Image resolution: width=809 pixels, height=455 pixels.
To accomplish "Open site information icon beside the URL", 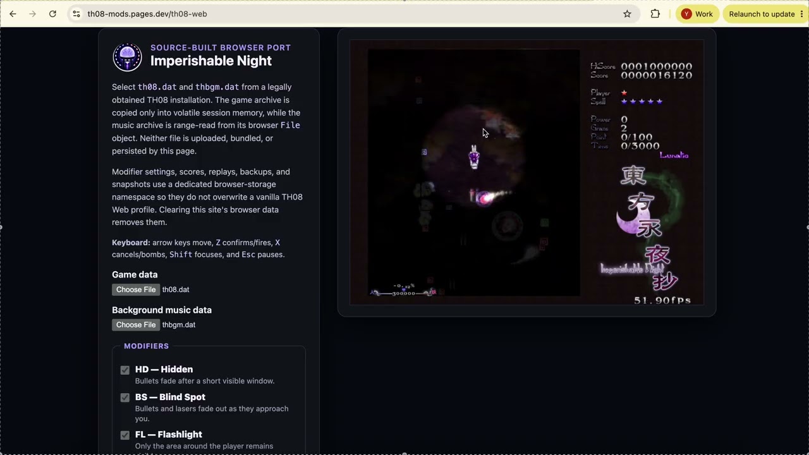I will click(76, 14).
